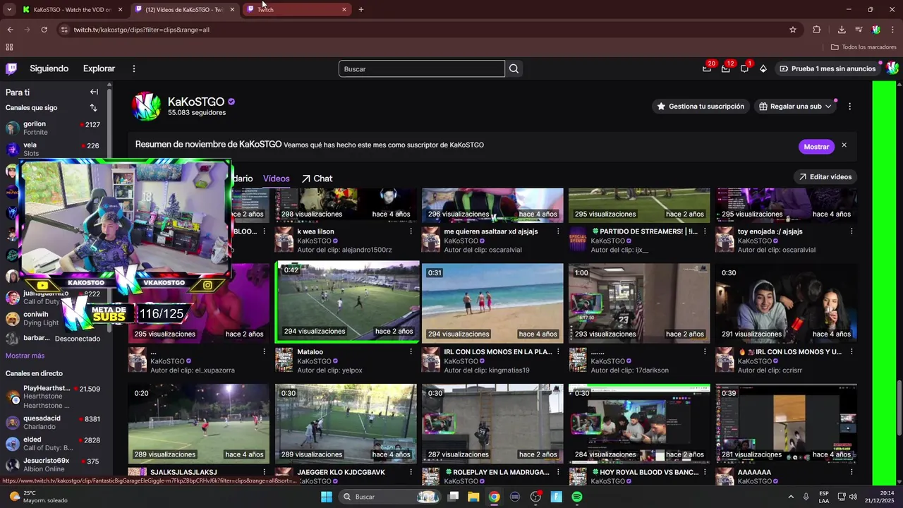Reload the page

point(44,30)
